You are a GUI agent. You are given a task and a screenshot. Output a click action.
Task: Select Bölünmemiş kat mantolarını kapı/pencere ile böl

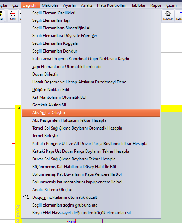(x=91, y=182)
